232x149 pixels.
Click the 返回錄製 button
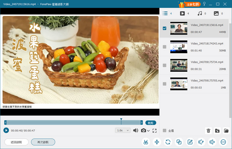[x=17, y=142]
